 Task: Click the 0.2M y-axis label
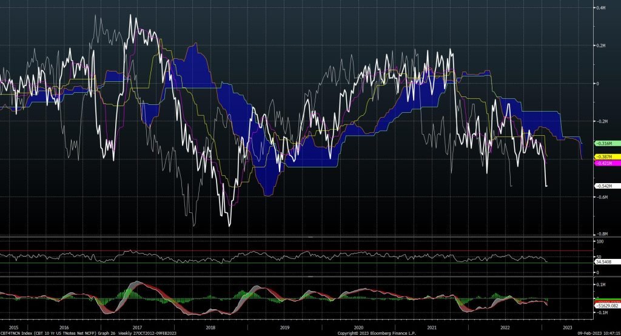coord(601,45)
